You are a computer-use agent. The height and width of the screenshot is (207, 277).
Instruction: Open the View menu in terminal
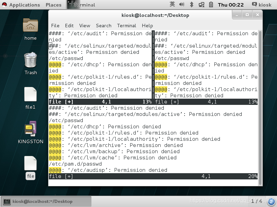point(84,26)
